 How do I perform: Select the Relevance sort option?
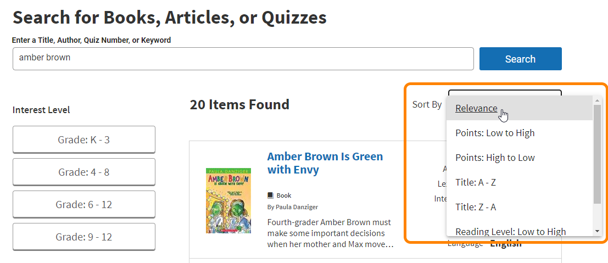coord(476,108)
